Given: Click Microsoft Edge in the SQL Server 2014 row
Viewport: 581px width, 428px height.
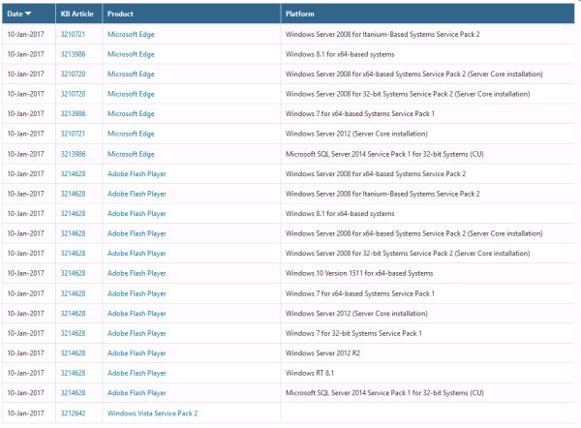Looking at the screenshot, I should 131,154.
